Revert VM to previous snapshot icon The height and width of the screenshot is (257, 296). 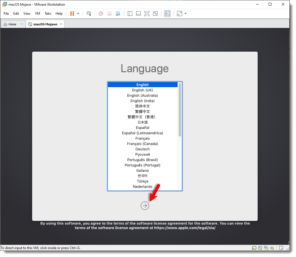click(x=109, y=14)
